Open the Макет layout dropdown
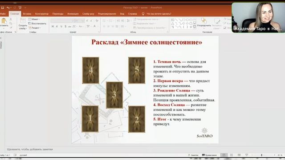Viewport: 285px width, 160px height. point(34,19)
